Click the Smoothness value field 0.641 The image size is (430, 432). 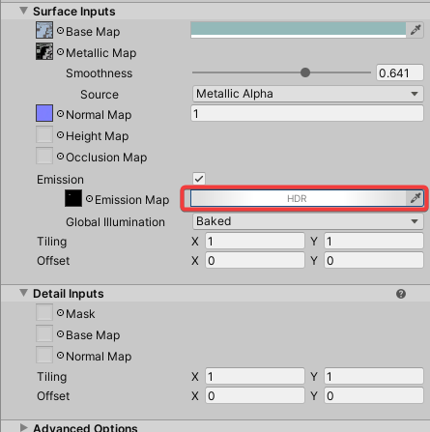400,72
